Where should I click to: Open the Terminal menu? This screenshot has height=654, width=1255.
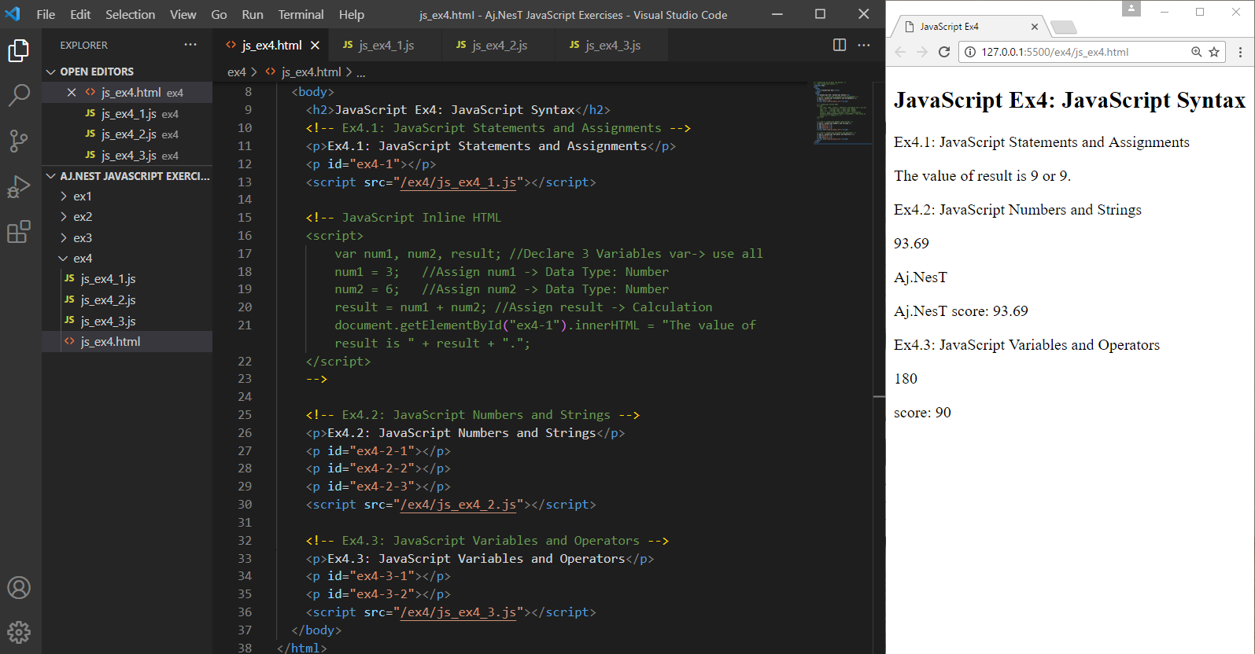pyautogui.click(x=301, y=14)
